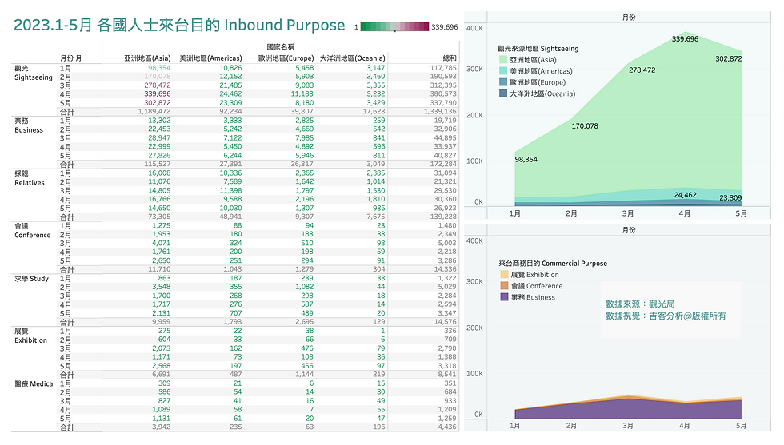Select the 美洲地區(Americas) column header

(210, 58)
